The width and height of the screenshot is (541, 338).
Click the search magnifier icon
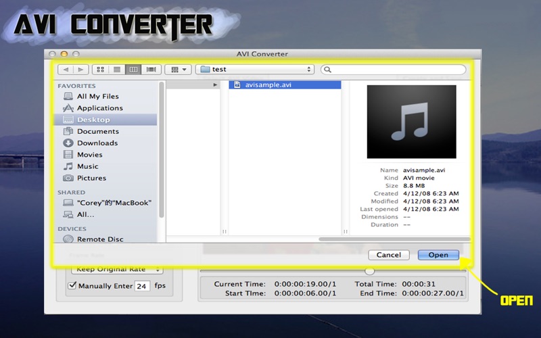[x=327, y=70]
